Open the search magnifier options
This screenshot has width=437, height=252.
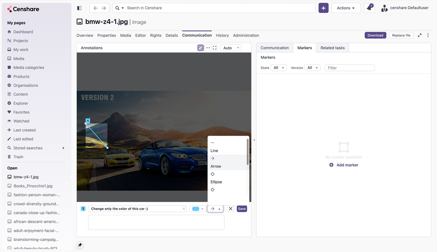pyautogui.click(x=120, y=8)
